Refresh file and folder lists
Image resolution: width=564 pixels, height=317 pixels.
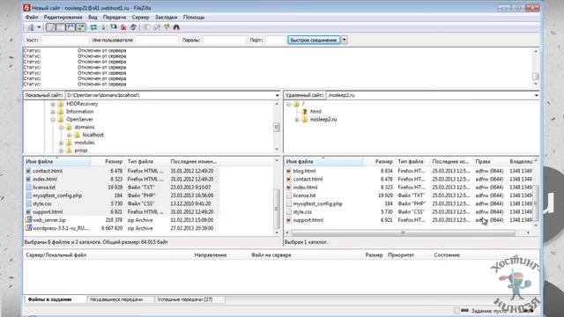(93, 27)
